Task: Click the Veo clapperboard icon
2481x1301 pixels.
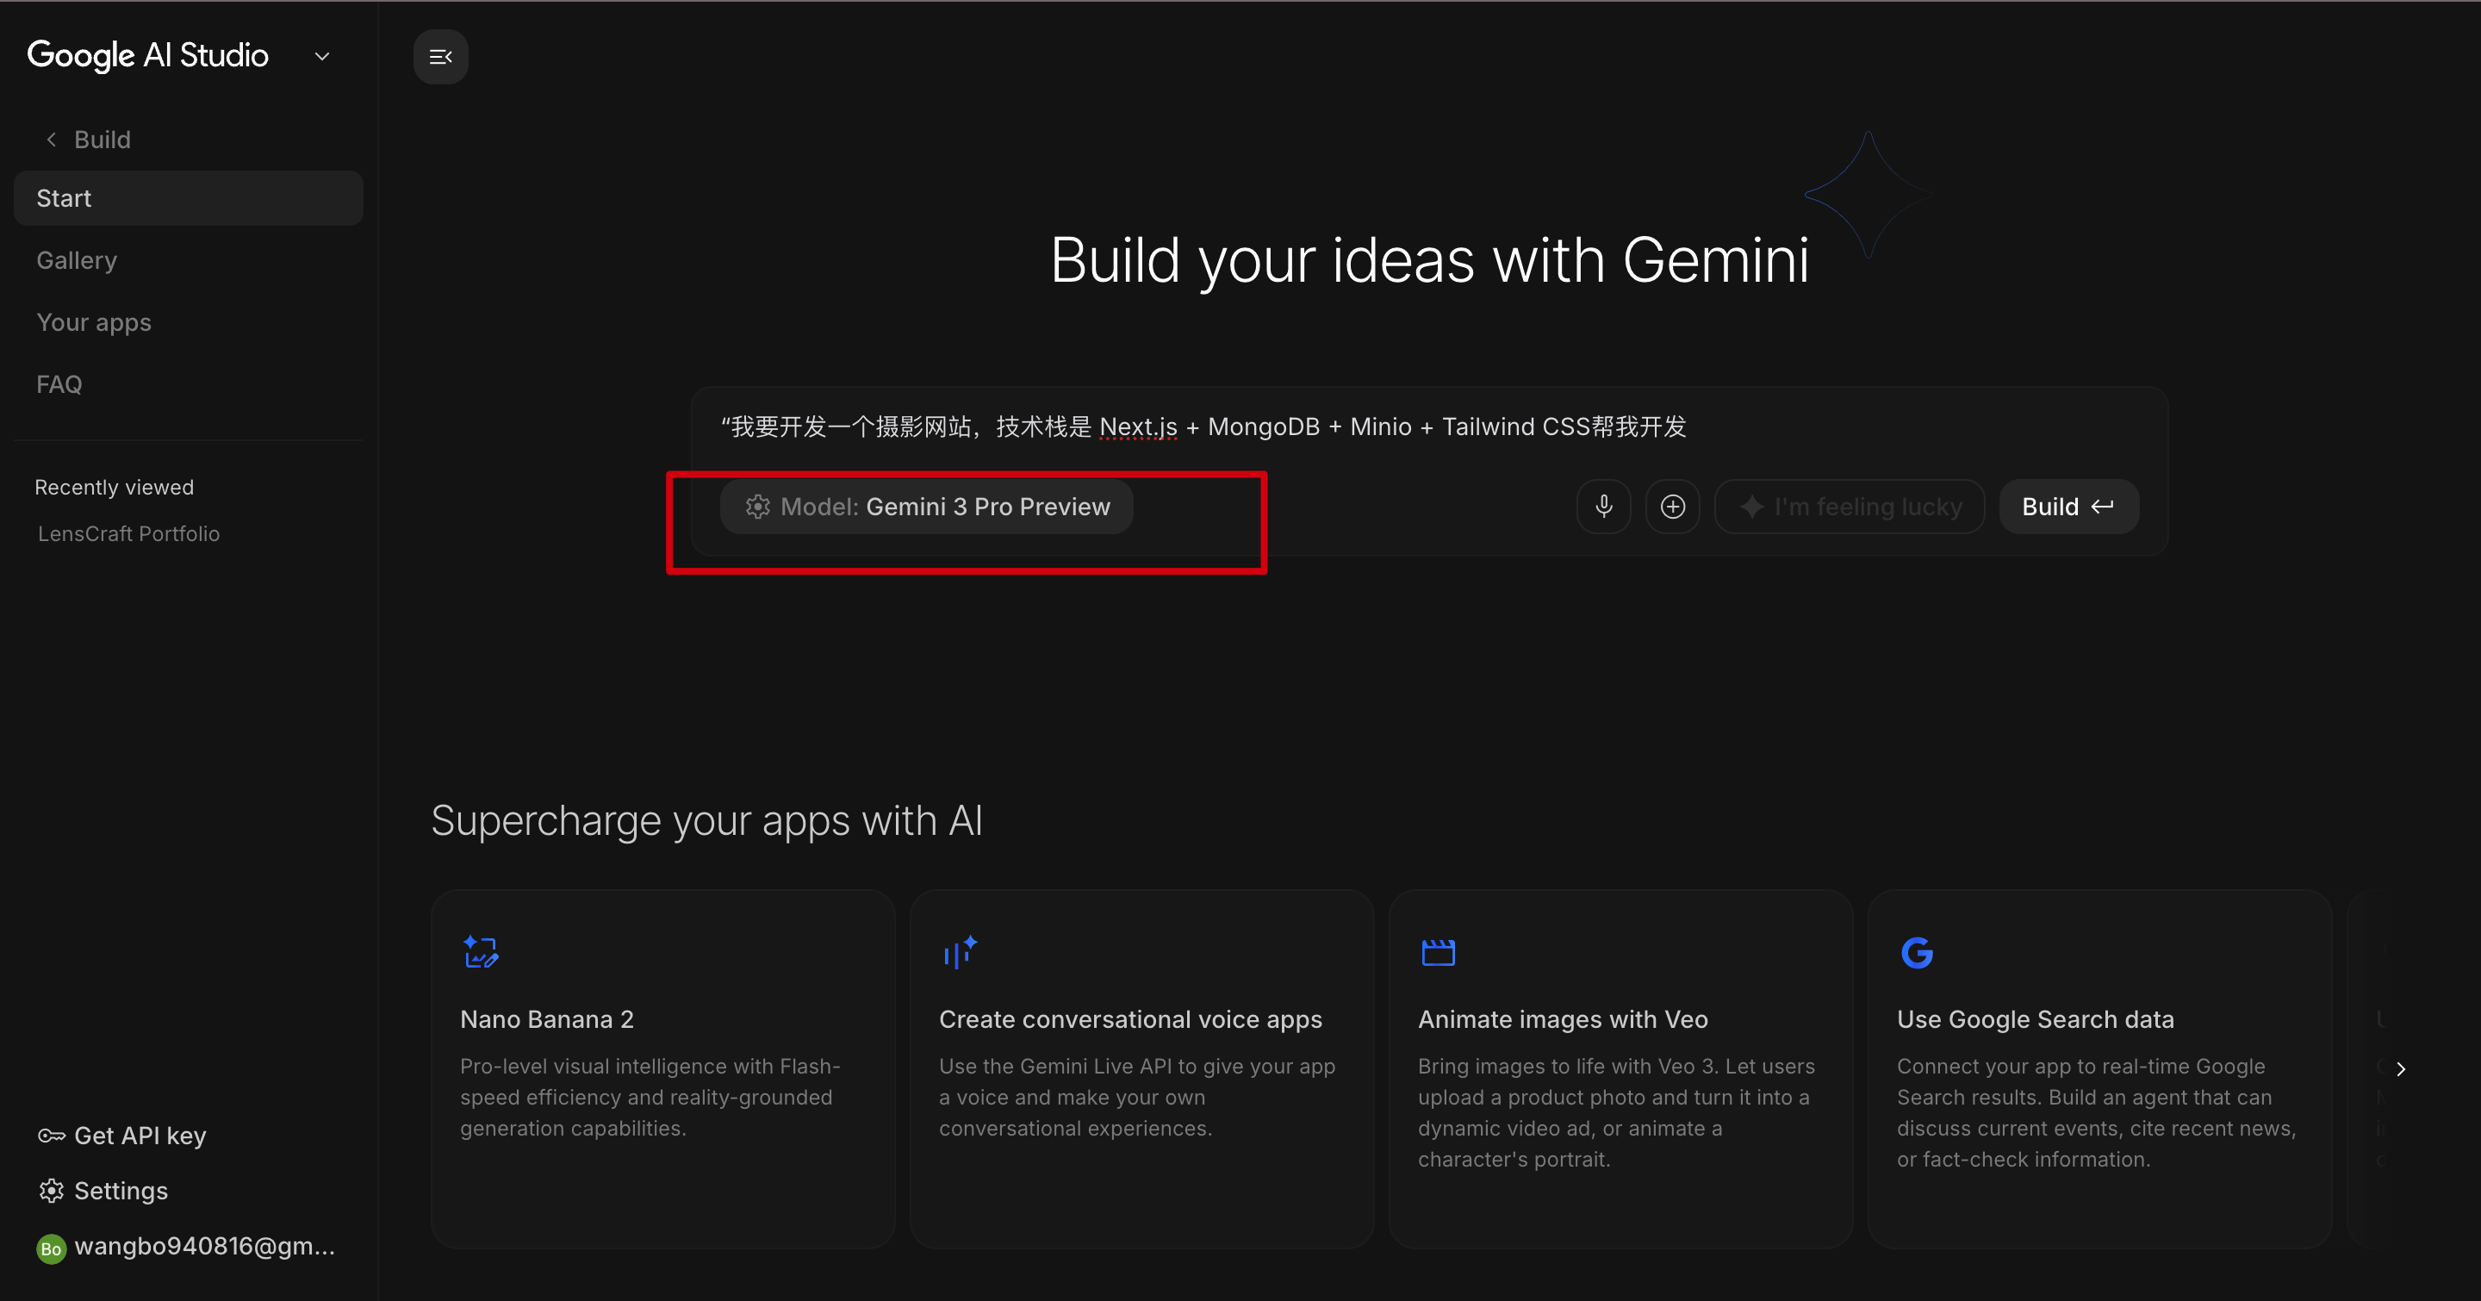Action: pyautogui.click(x=1438, y=952)
